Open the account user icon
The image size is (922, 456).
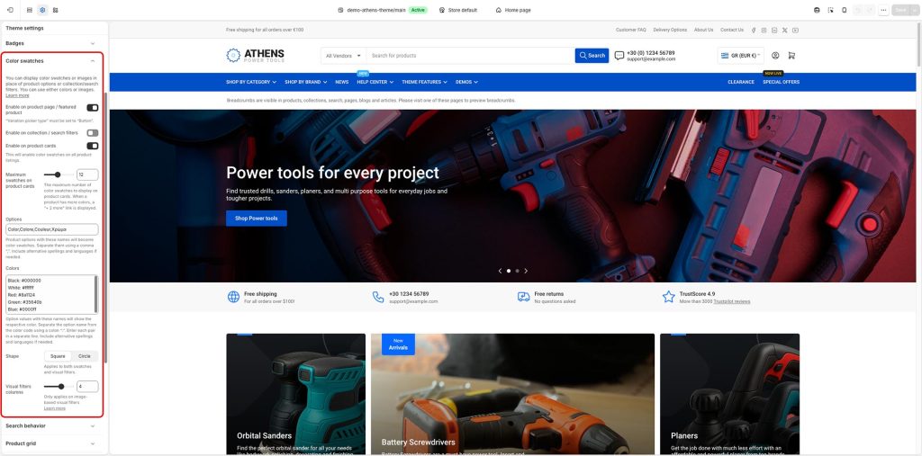pos(775,55)
